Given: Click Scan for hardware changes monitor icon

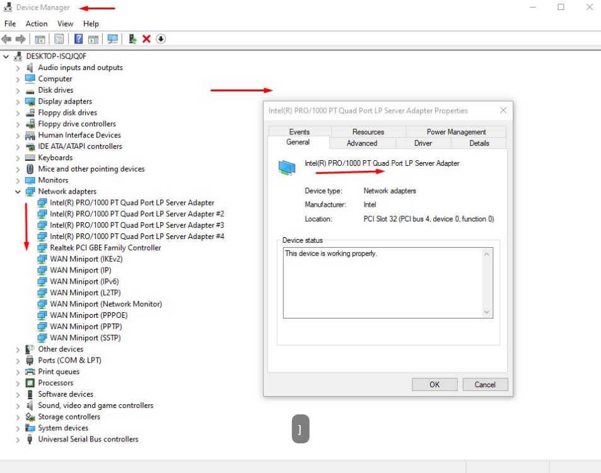Looking at the screenshot, I should click(113, 39).
